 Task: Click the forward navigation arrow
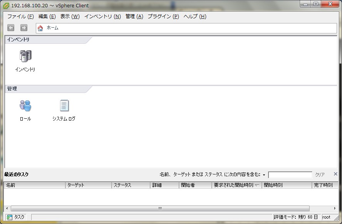24,28
